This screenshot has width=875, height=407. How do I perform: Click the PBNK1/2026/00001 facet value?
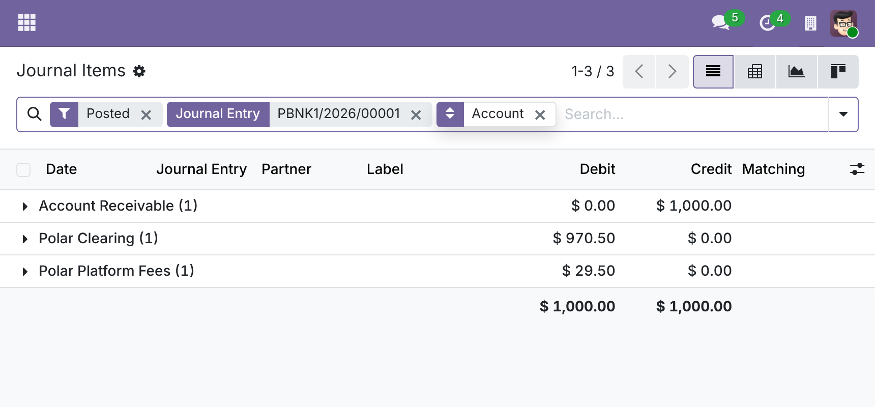pos(339,113)
